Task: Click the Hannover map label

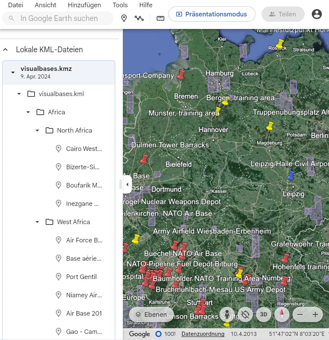Action: click(x=213, y=130)
